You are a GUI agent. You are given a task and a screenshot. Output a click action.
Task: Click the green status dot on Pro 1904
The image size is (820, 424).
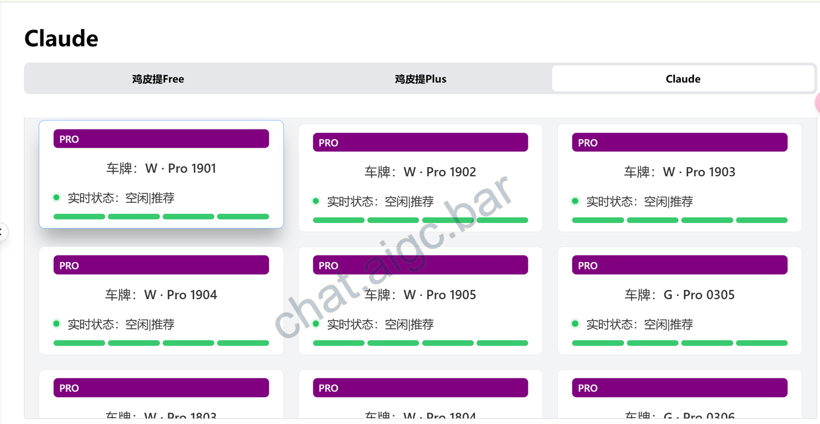click(56, 323)
